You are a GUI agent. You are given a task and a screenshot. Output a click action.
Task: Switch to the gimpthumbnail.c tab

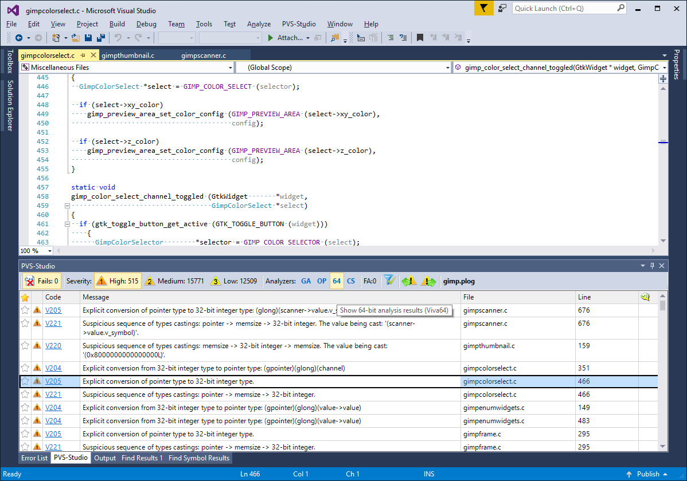tap(127, 56)
